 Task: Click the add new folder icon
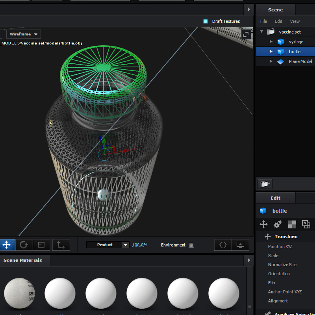tap(265, 183)
